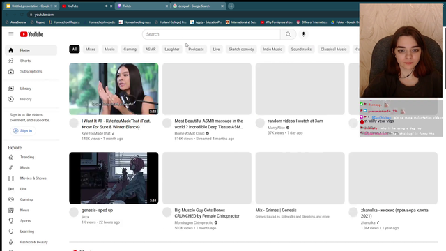Click the search magnifier button

[x=288, y=34]
